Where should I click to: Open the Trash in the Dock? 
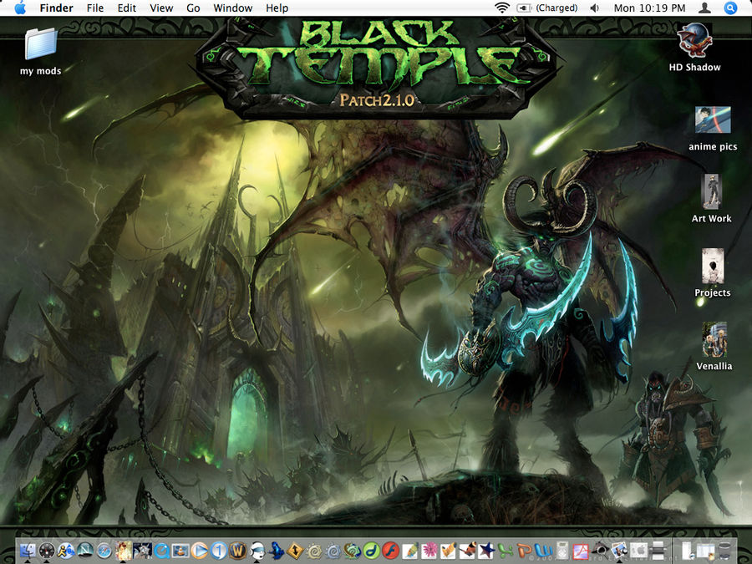pos(724,551)
